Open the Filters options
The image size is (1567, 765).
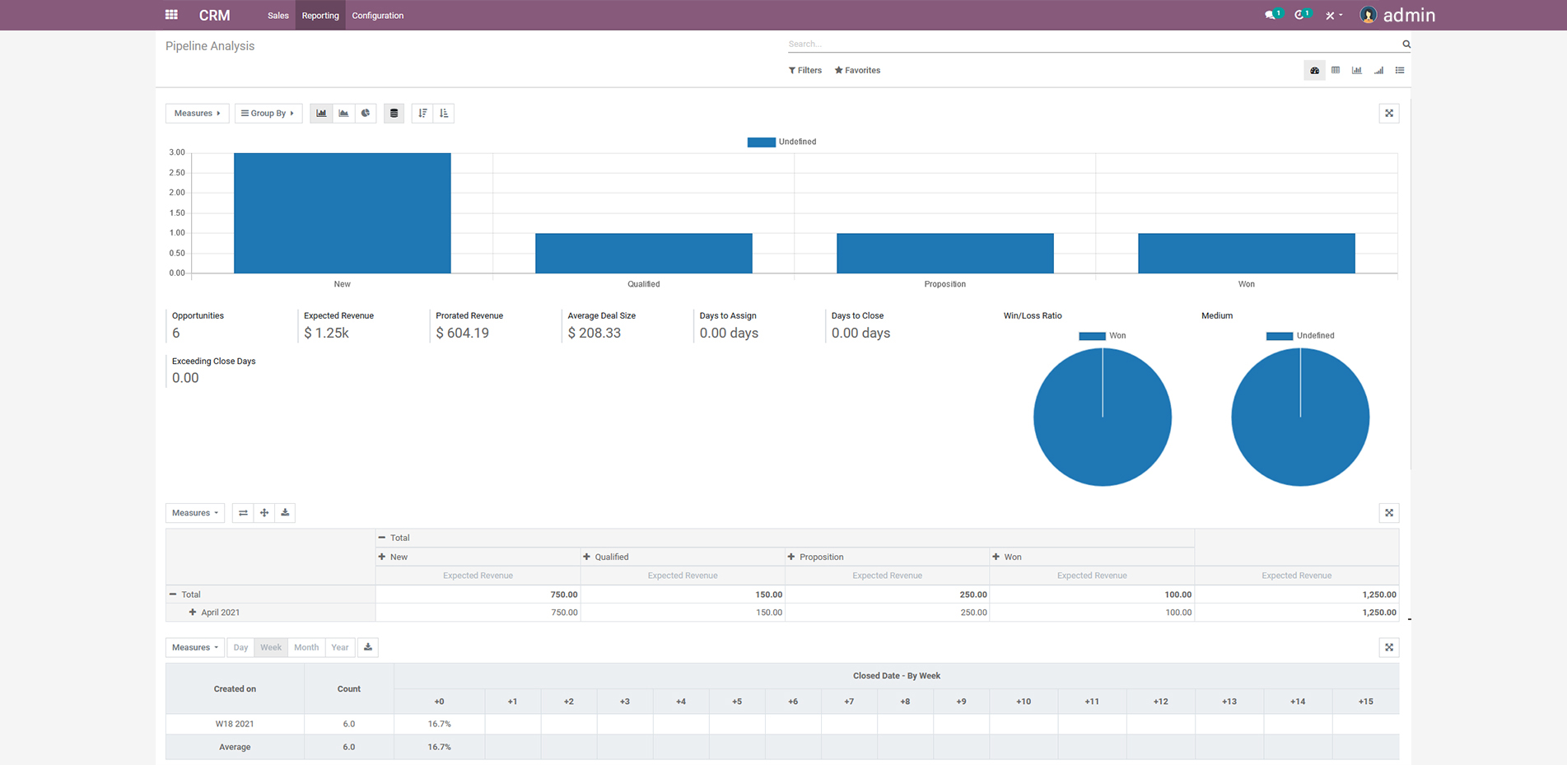coord(805,71)
